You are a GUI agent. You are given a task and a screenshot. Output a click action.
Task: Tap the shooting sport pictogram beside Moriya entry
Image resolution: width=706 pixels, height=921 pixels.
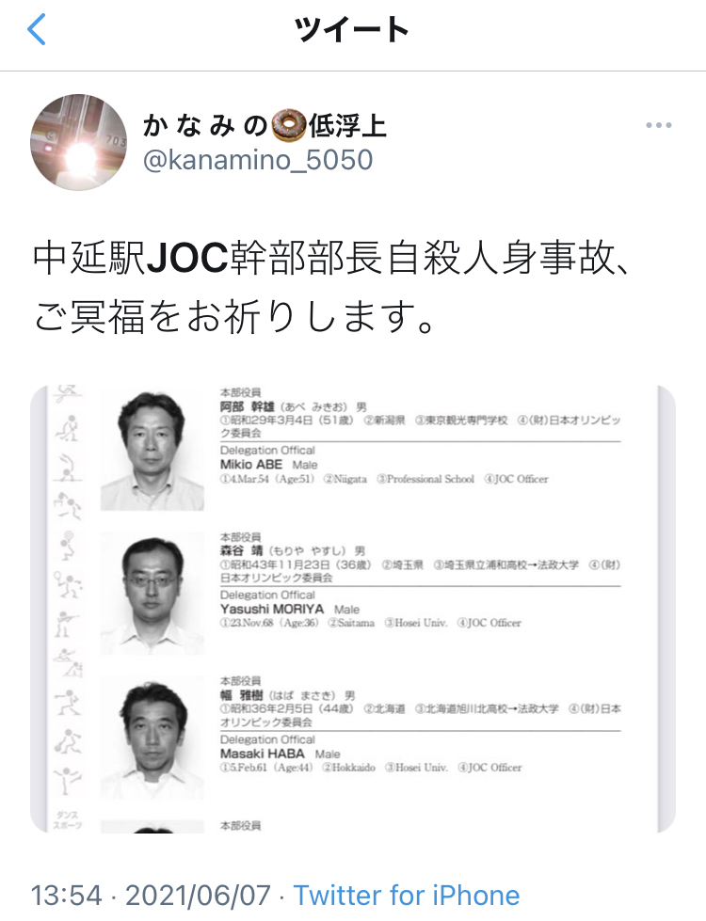pyautogui.click(x=67, y=624)
